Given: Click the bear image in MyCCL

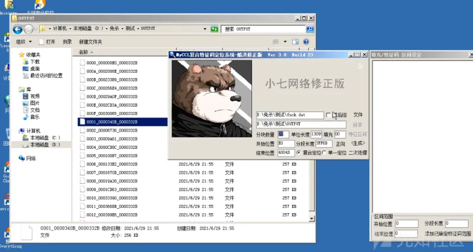Looking at the screenshot, I should point(212,98).
